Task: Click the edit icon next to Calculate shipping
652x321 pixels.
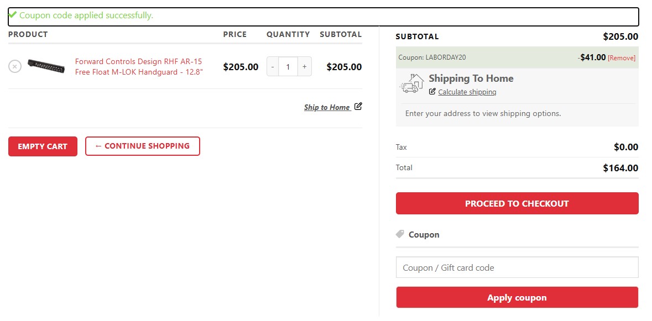Action: (432, 91)
